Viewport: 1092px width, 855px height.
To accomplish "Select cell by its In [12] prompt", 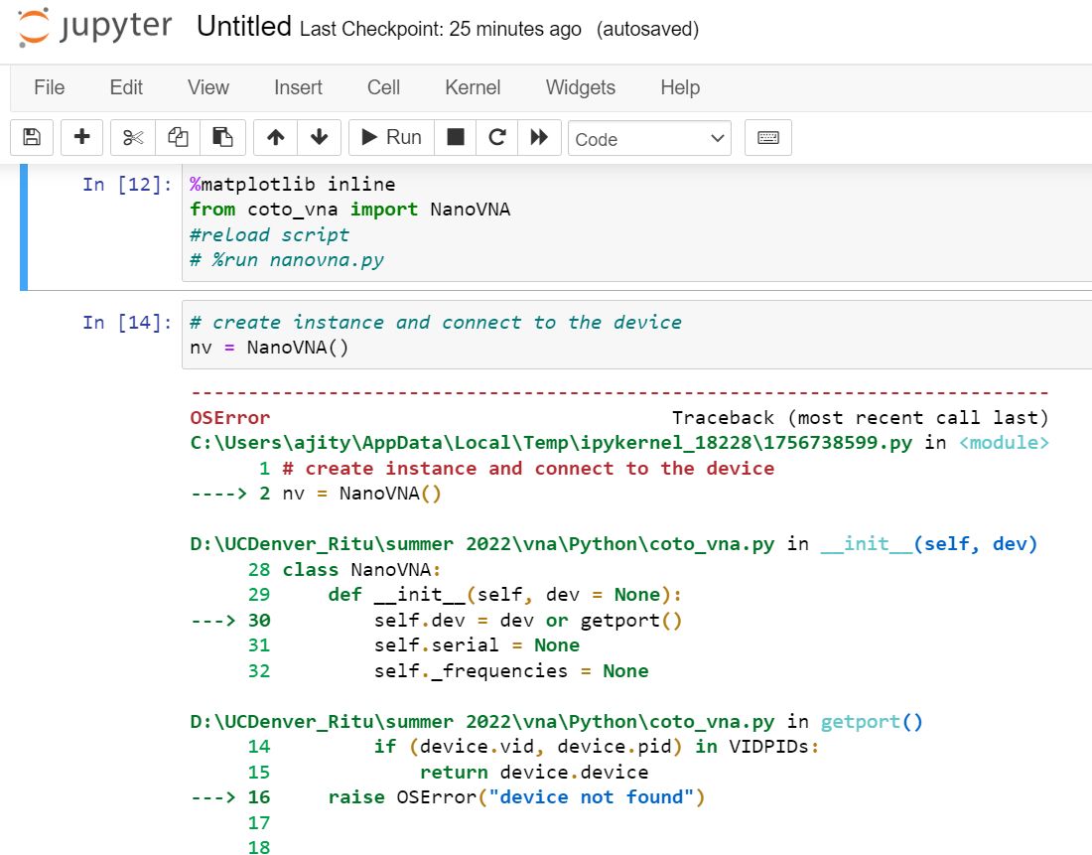I will (x=127, y=184).
